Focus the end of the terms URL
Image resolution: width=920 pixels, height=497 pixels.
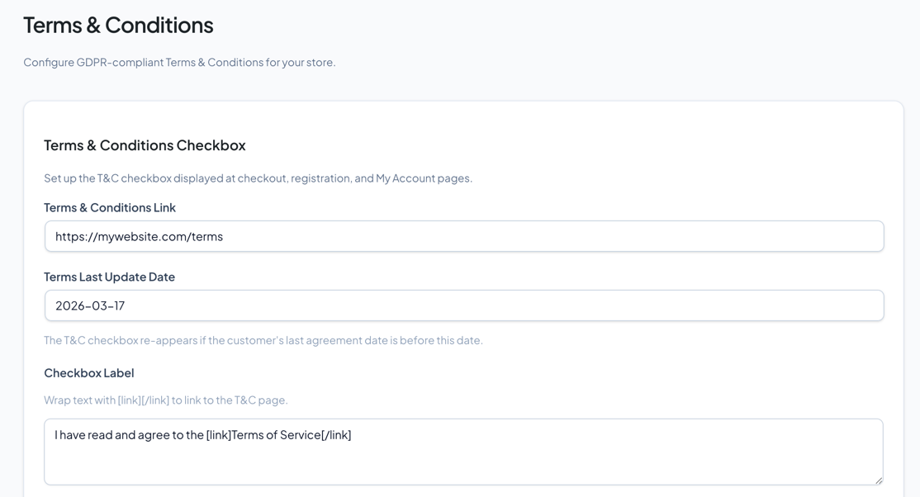tap(223, 236)
